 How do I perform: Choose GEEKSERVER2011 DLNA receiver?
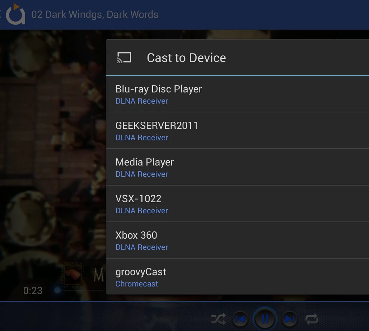tap(238, 130)
